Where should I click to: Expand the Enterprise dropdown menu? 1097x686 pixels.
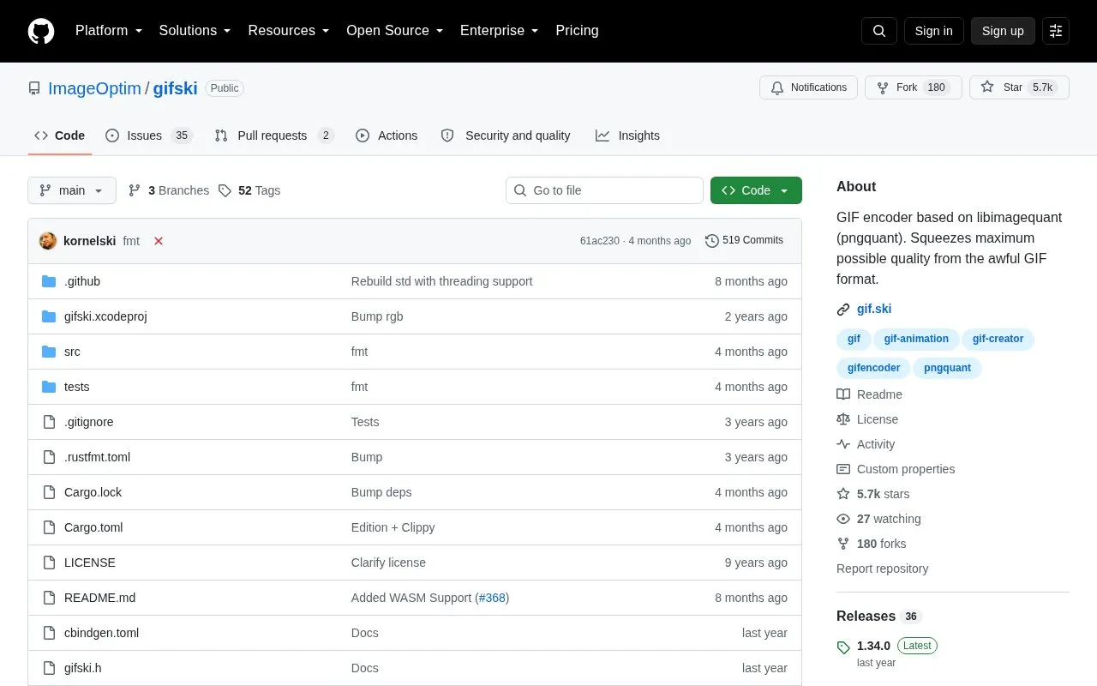tap(499, 31)
